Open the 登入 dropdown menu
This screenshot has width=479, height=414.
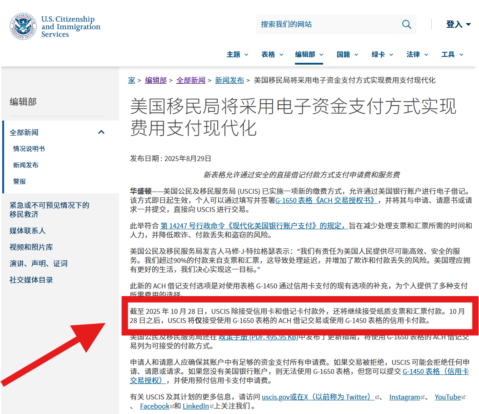click(x=457, y=24)
